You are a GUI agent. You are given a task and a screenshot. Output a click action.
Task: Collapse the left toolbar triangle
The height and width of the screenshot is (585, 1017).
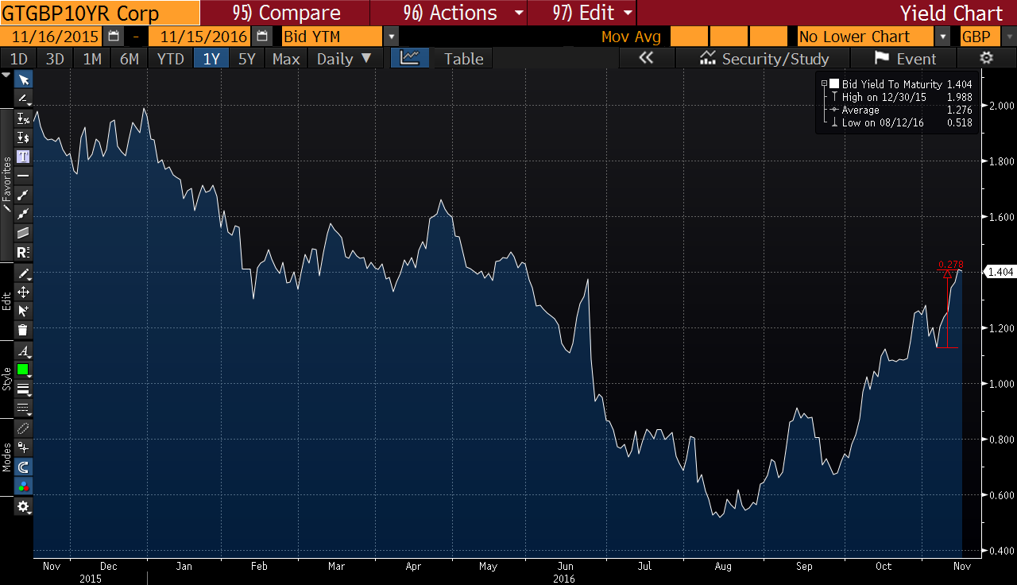(x=6, y=75)
